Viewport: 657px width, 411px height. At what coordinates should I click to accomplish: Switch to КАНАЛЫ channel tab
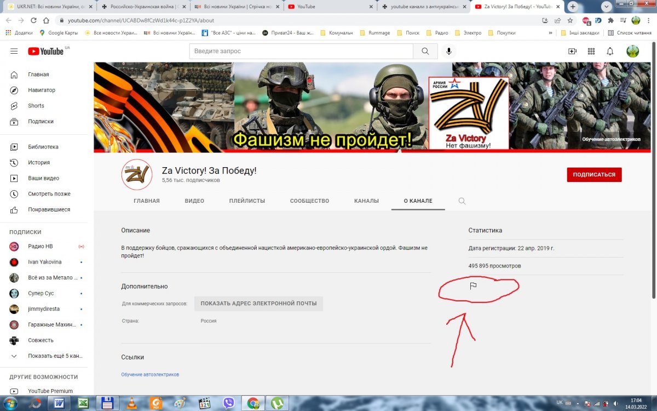pos(366,201)
